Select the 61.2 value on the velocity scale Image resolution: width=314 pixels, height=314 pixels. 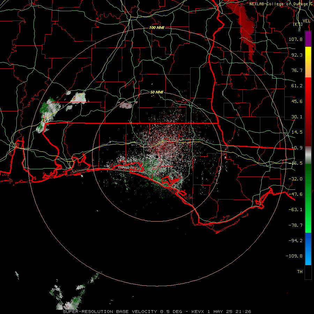point(297,86)
